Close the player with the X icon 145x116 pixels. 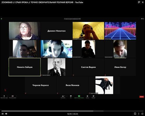(143, 2)
